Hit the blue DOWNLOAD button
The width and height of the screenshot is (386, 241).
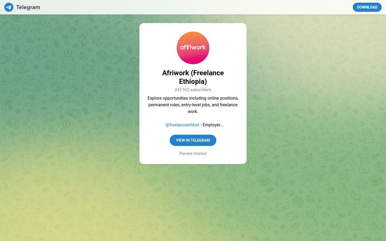point(367,7)
